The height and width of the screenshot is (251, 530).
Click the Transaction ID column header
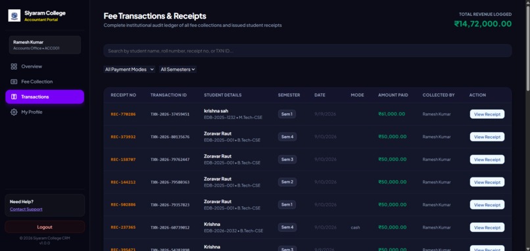(168, 95)
